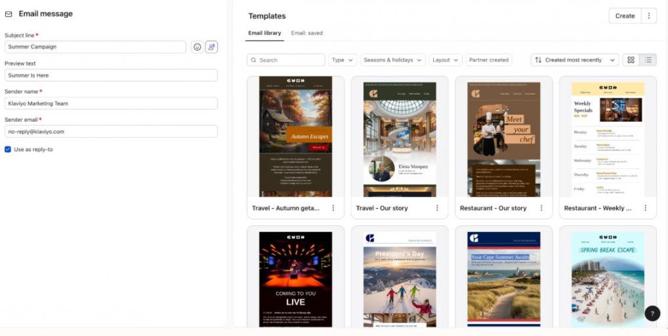Edit the Subject line field
Image resolution: width=668 pixels, height=336 pixels.
coord(95,47)
